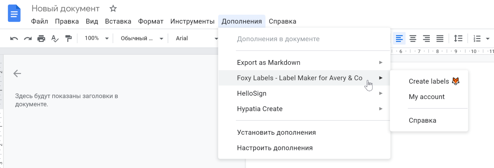Click Установить дополнения in the menu
The image size is (494, 168).
click(x=276, y=133)
